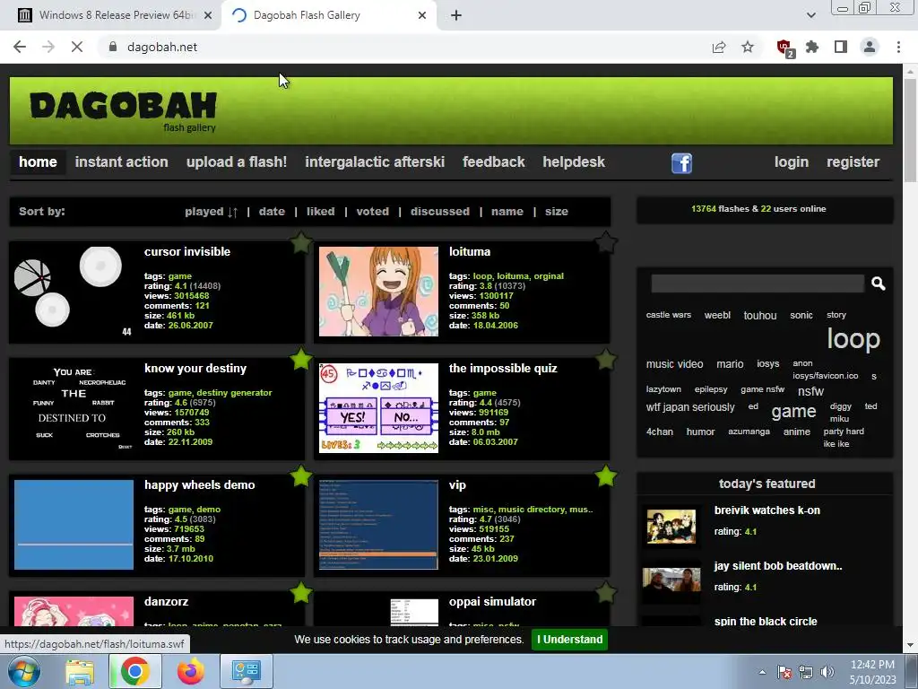Open instant action menu item

pyautogui.click(x=121, y=162)
